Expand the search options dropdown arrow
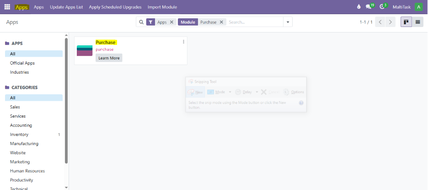Image resolution: width=428 pixels, height=190 pixels. [288, 22]
